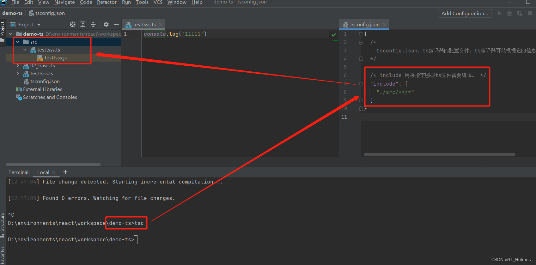Switch to the testtsss.ts editor tab
Image resolution: width=536 pixels, height=265 pixels.
coord(144,24)
